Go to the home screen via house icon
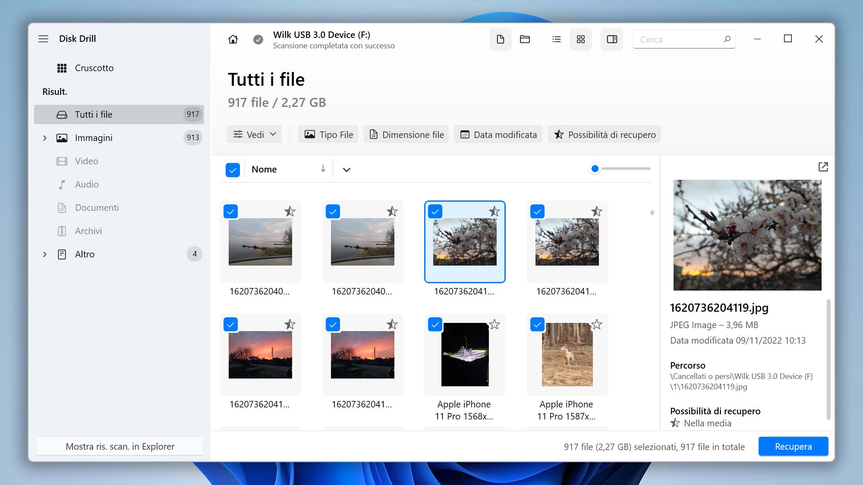 [x=233, y=39]
